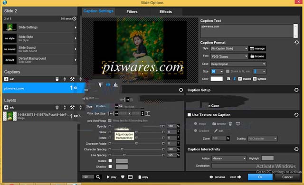Delete layer using Layers trash icon

[x=57, y=107]
